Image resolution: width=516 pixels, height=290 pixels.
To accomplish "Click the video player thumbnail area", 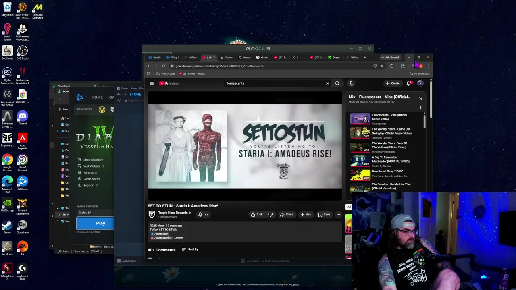I will pyautogui.click(x=245, y=146).
